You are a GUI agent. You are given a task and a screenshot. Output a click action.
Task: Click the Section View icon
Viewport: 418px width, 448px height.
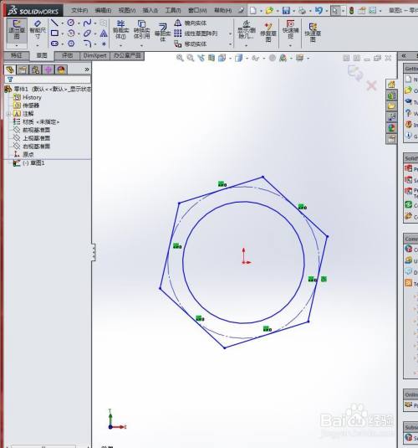tap(212, 58)
